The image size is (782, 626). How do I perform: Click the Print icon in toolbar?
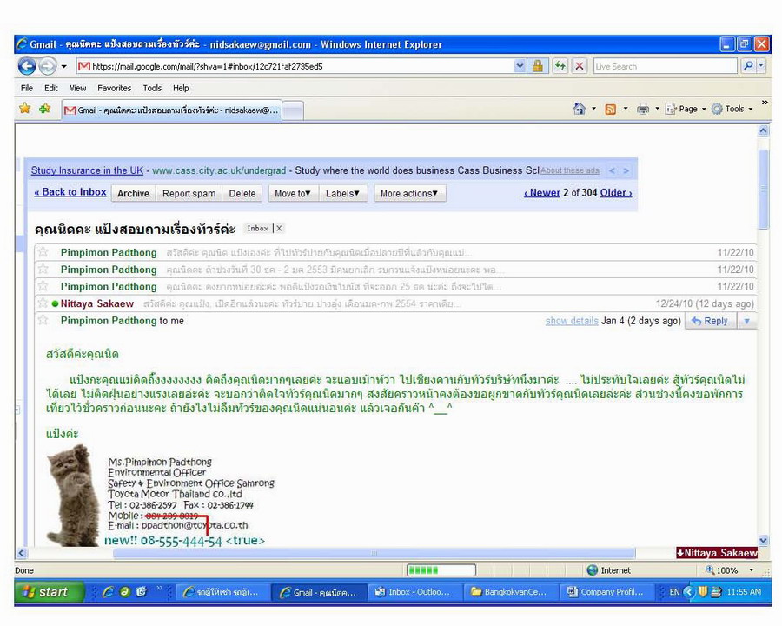643,109
